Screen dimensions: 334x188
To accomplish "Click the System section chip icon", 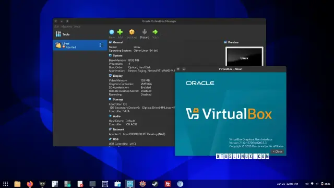I will [110, 55].
